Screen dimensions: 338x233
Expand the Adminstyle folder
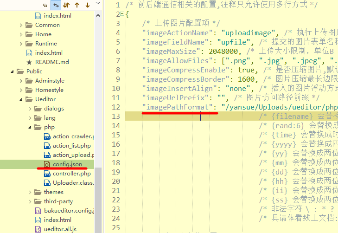[21, 81]
